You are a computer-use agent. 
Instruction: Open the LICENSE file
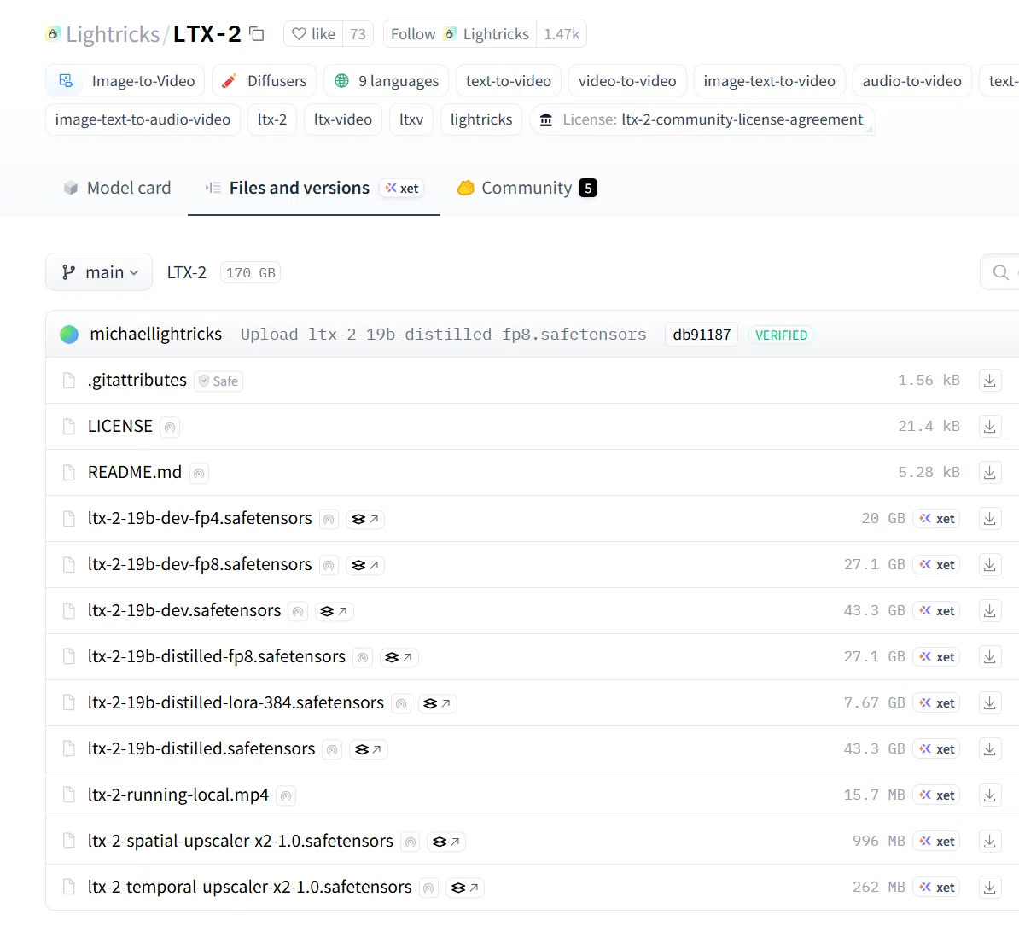pos(120,426)
